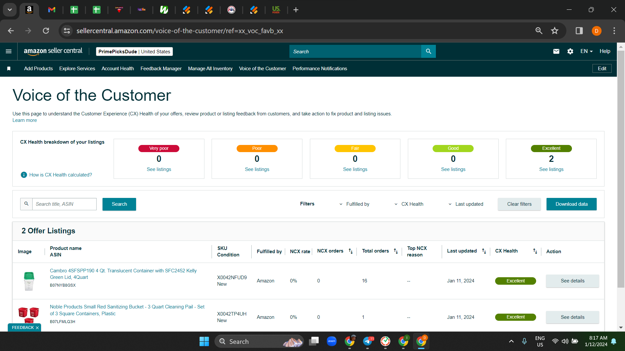Open the Chrome three-dot menu

tap(614, 31)
